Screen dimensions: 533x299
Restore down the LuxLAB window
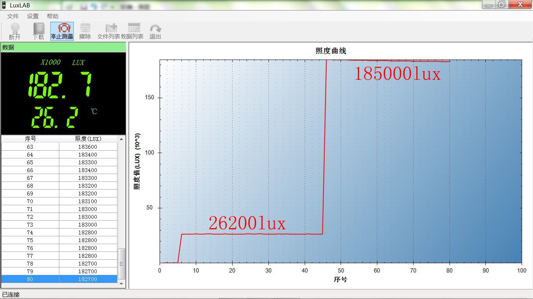click(501, 4)
